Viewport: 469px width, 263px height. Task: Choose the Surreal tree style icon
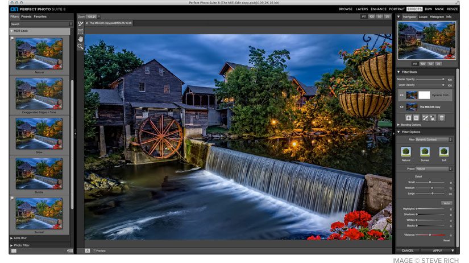coord(425,152)
